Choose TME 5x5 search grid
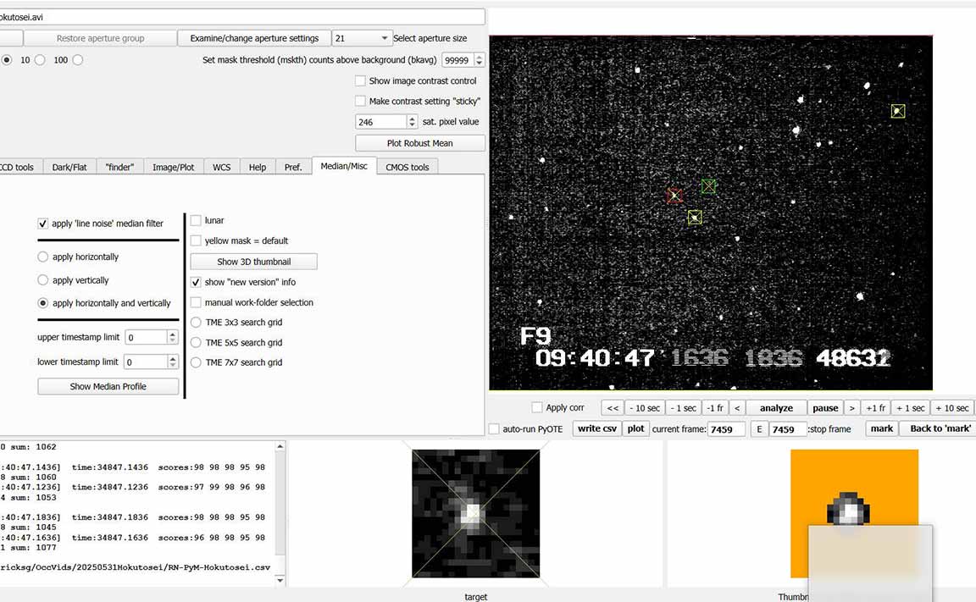 (x=197, y=343)
